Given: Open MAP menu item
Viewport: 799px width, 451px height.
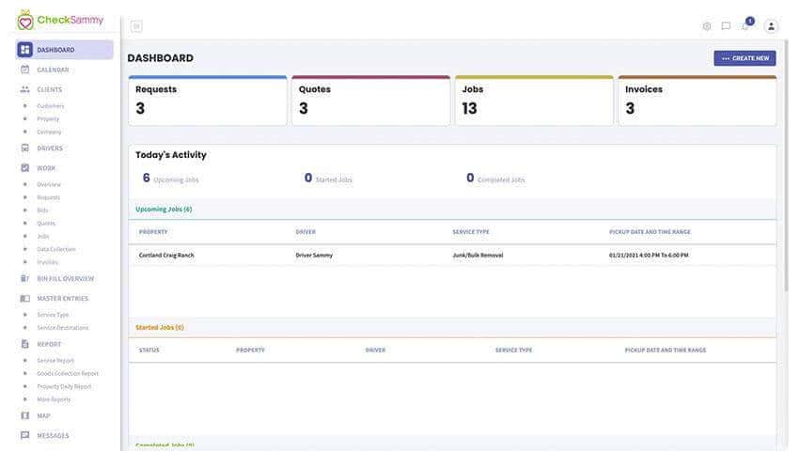Looking at the screenshot, I should [43, 416].
